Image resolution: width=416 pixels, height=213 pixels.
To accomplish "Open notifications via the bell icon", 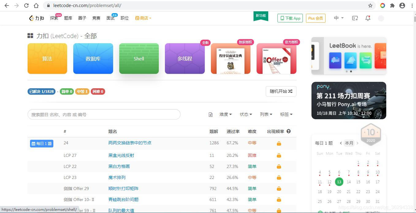I will [368, 18].
